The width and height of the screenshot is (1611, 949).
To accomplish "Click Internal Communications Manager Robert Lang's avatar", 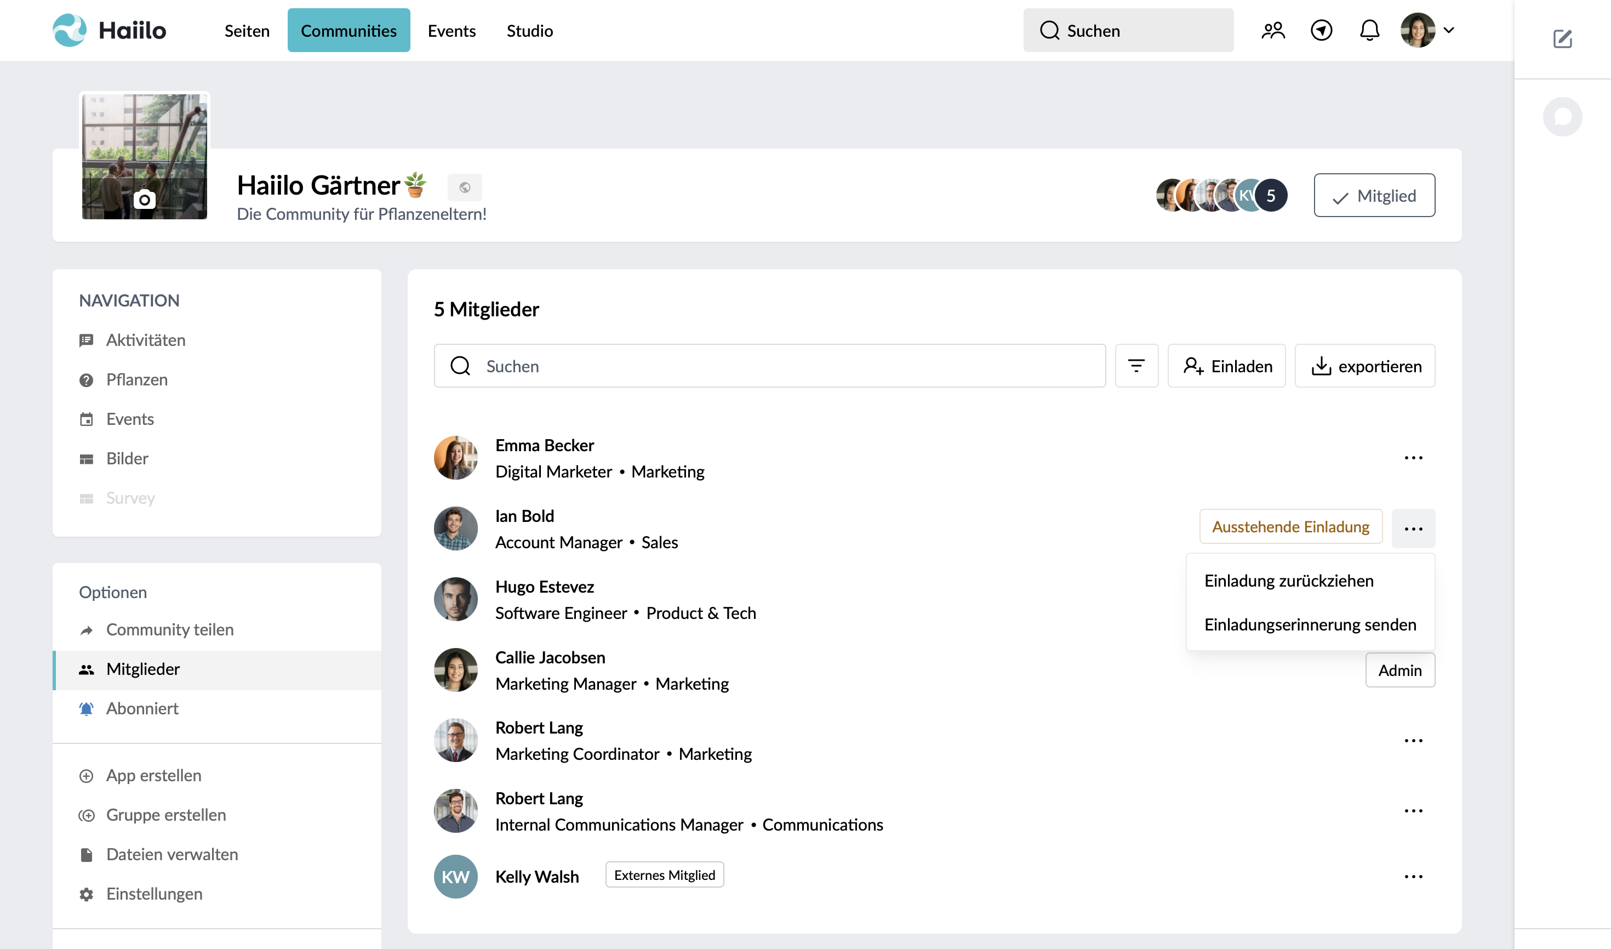I will click(456, 811).
